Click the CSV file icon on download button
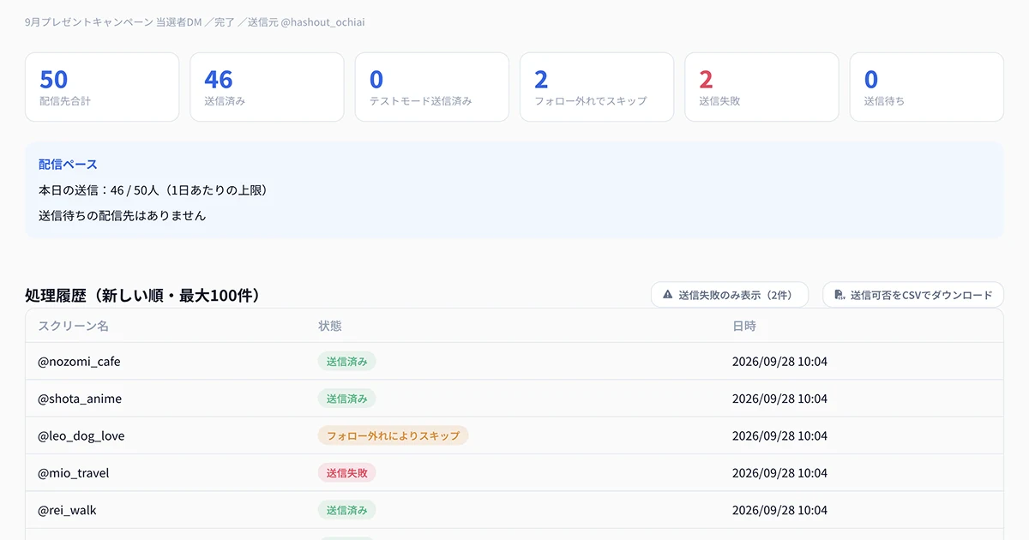Image resolution: width=1029 pixels, height=540 pixels. [x=839, y=295]
